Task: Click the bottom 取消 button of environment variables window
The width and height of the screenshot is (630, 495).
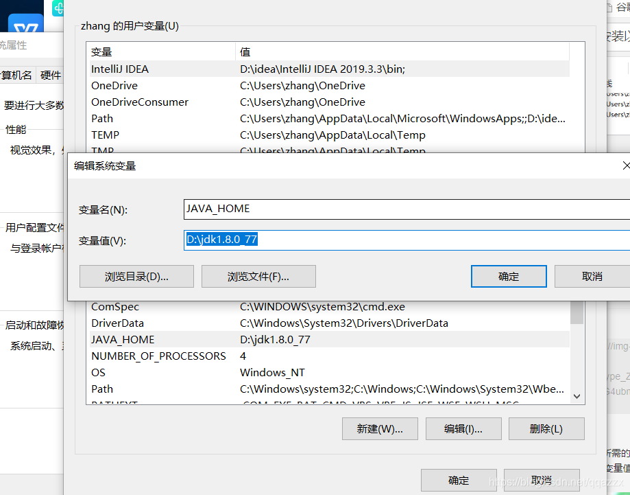Action: [x=542, y=480]
